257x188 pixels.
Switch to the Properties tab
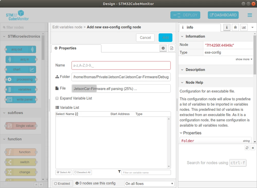[x=76, y=48]
